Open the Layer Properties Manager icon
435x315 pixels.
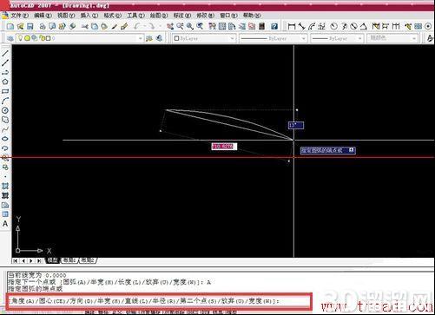[x=10, y=38]
